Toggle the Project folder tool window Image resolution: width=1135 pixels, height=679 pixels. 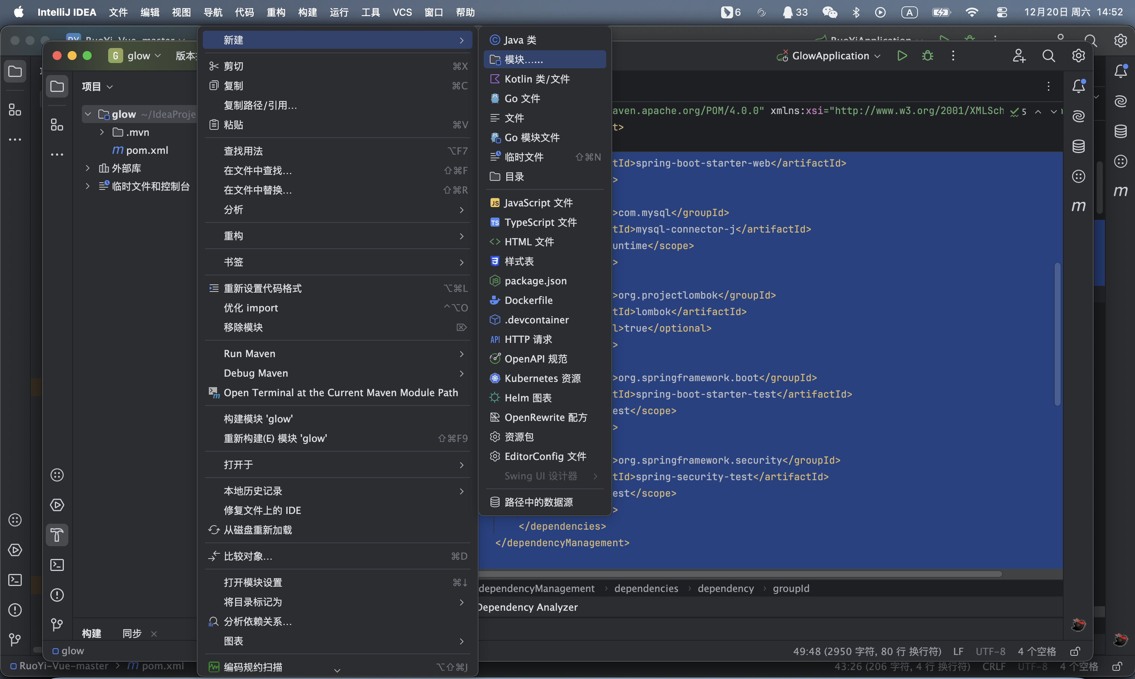click(57, 86)
